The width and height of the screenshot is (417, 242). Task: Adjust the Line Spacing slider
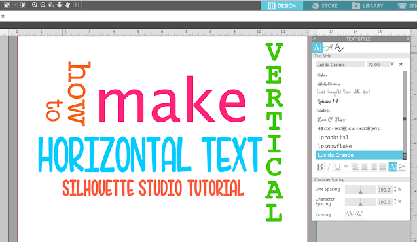(360, 190)
